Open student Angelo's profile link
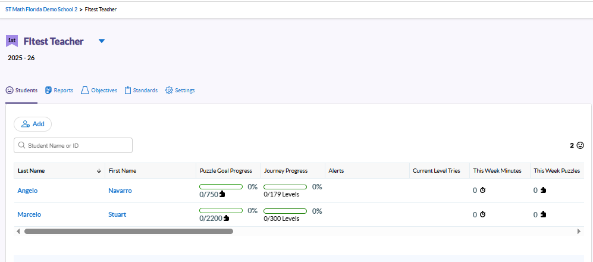593x262 pixels. [29, 191]
